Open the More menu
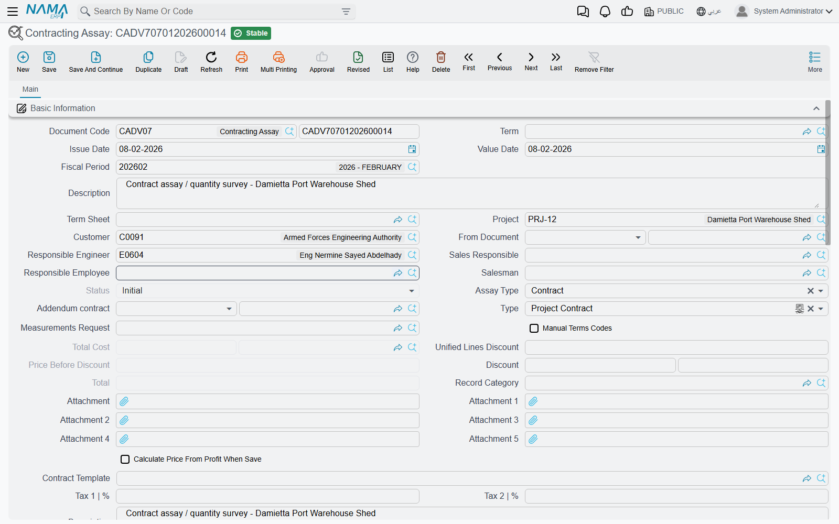The width and height of the screenshot is (839, 524). pyautogui.click(x=815, y=62)
